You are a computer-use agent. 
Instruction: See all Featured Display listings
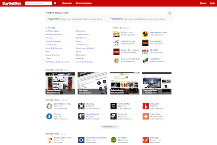(x=65, y=100)
